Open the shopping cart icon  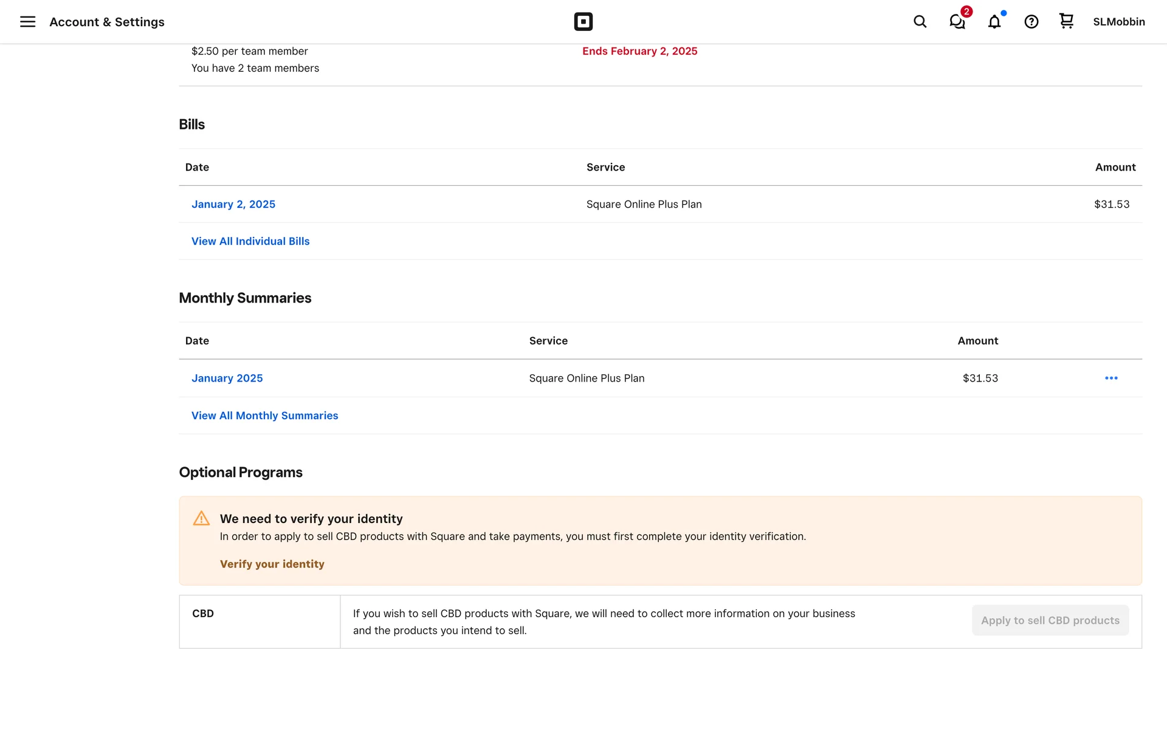[1066, 21]
